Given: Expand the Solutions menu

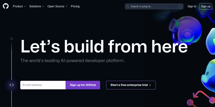Looking at the screenshot, I should click(37, 6).
